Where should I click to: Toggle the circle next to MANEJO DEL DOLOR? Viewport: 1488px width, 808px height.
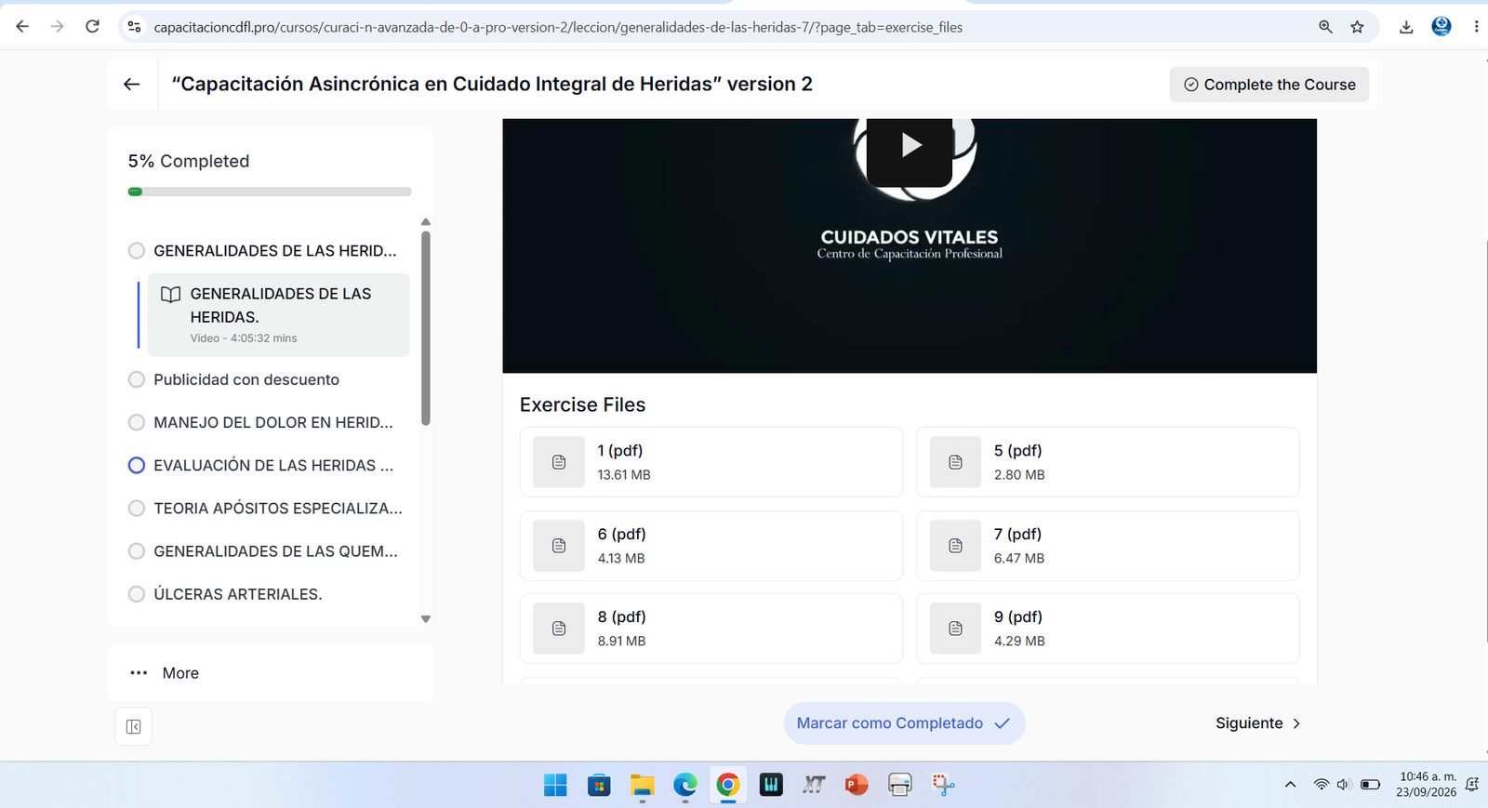pos(137,422)
